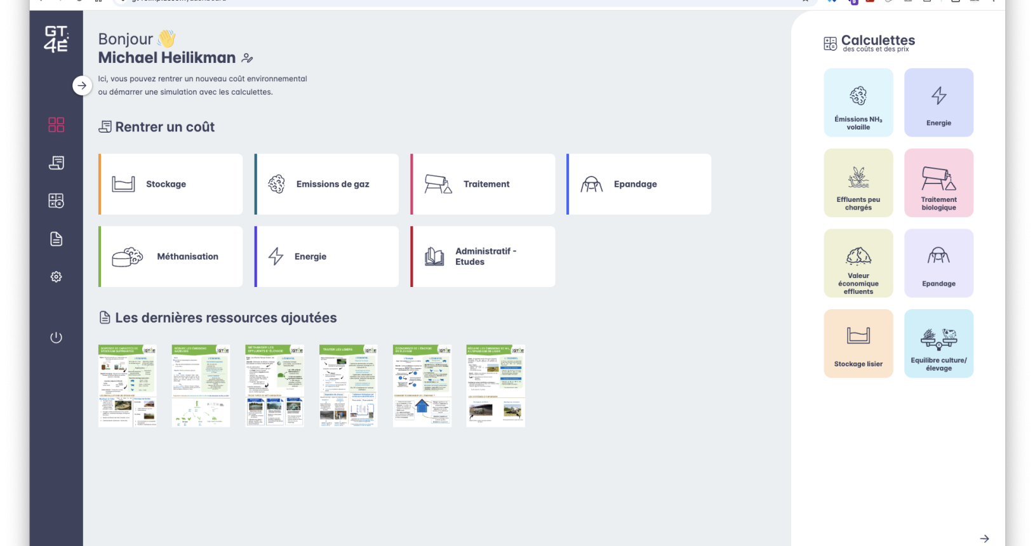
Task: Click the power logout icon
Action: click(56, 337)
